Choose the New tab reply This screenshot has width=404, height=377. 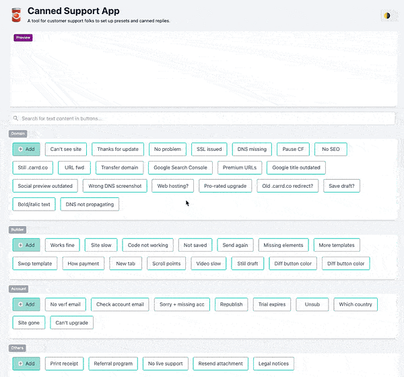pos(125,263)
